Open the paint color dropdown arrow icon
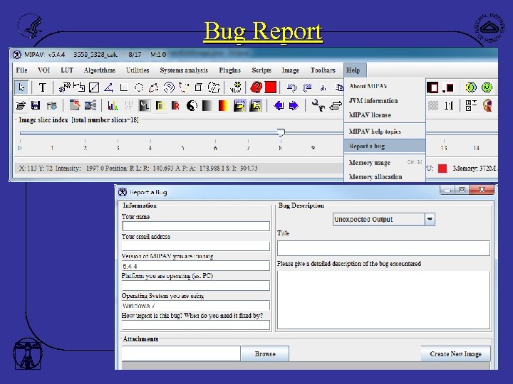The height and width of the screenshot is (384, 513). (x=448, y=87)
